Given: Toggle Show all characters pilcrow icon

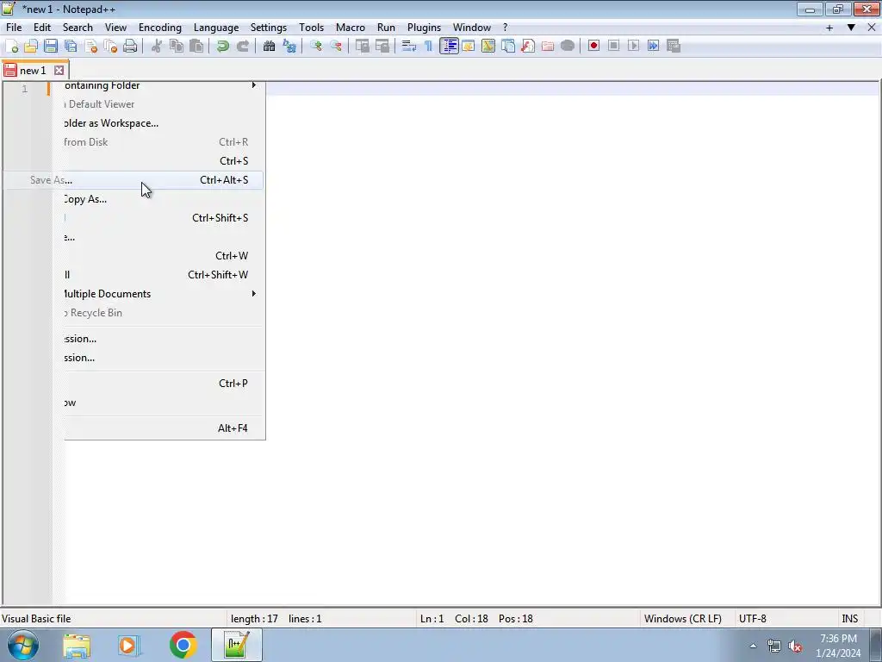Looking at the screenshot, I should 429,47.
